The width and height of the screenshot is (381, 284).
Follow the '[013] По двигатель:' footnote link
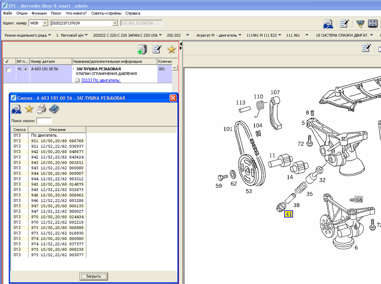coord(101,80)
